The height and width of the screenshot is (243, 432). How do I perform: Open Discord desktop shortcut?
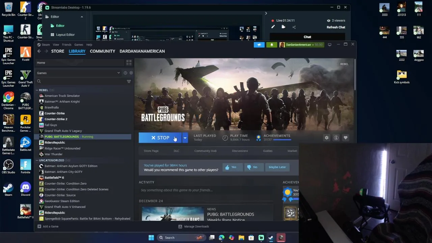pyautogui.click(x=25, y=189)
